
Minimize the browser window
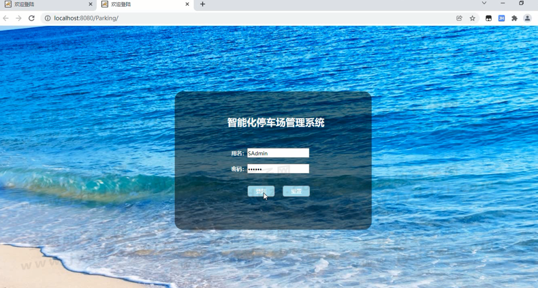503,3
